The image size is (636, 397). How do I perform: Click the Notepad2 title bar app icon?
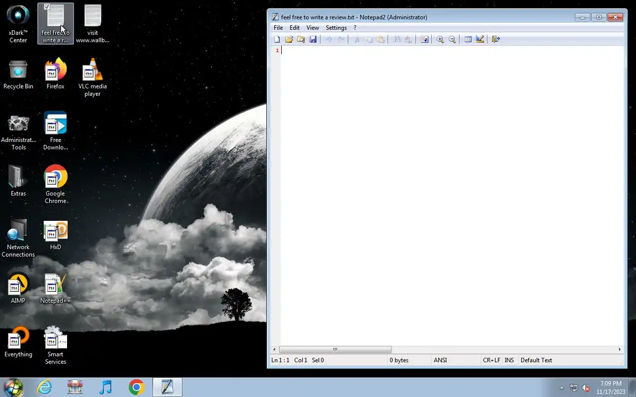[x=275, y=17]
